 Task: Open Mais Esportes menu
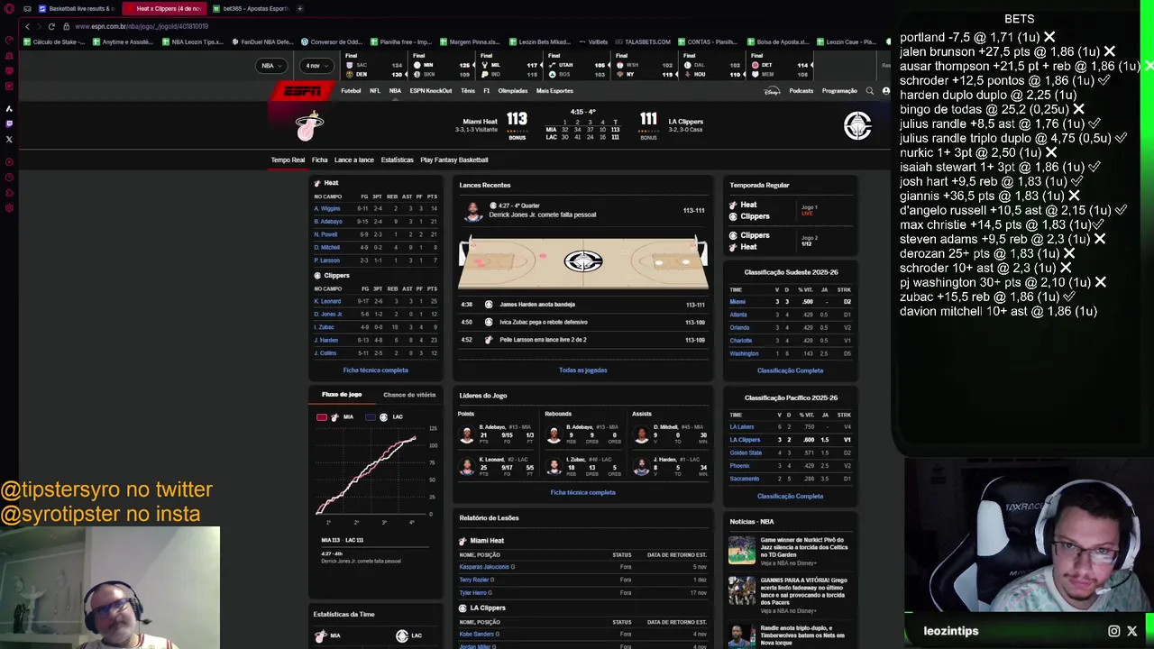click(554, 91)
